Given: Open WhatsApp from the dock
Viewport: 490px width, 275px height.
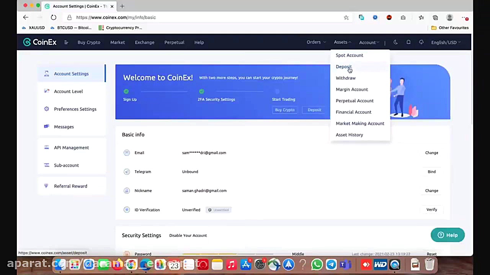Looking at the screenshot, I should (317, 264).
